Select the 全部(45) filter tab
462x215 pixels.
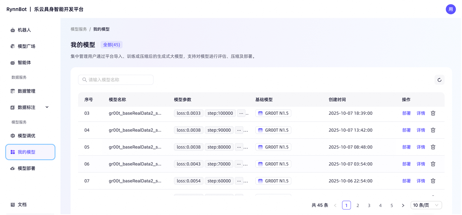[112, 45]
